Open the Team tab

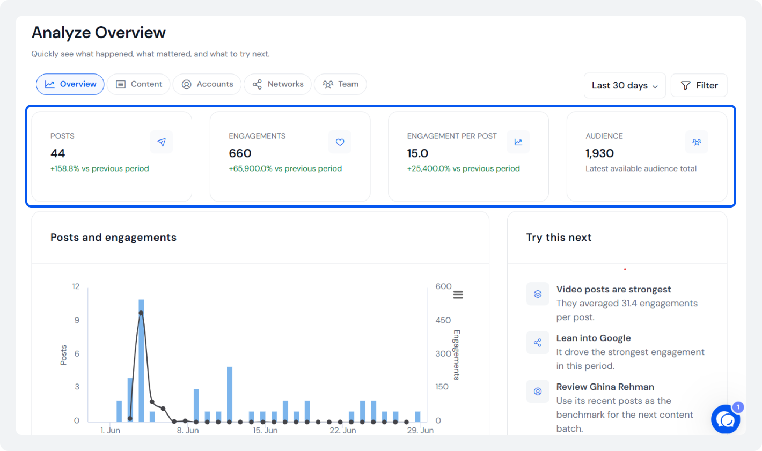340,84
